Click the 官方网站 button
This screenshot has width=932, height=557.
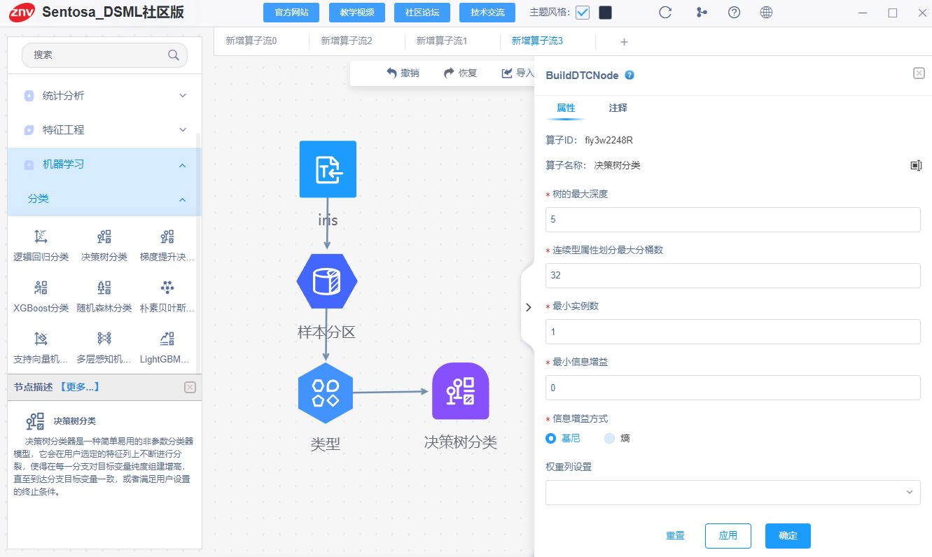coord(291,13)
